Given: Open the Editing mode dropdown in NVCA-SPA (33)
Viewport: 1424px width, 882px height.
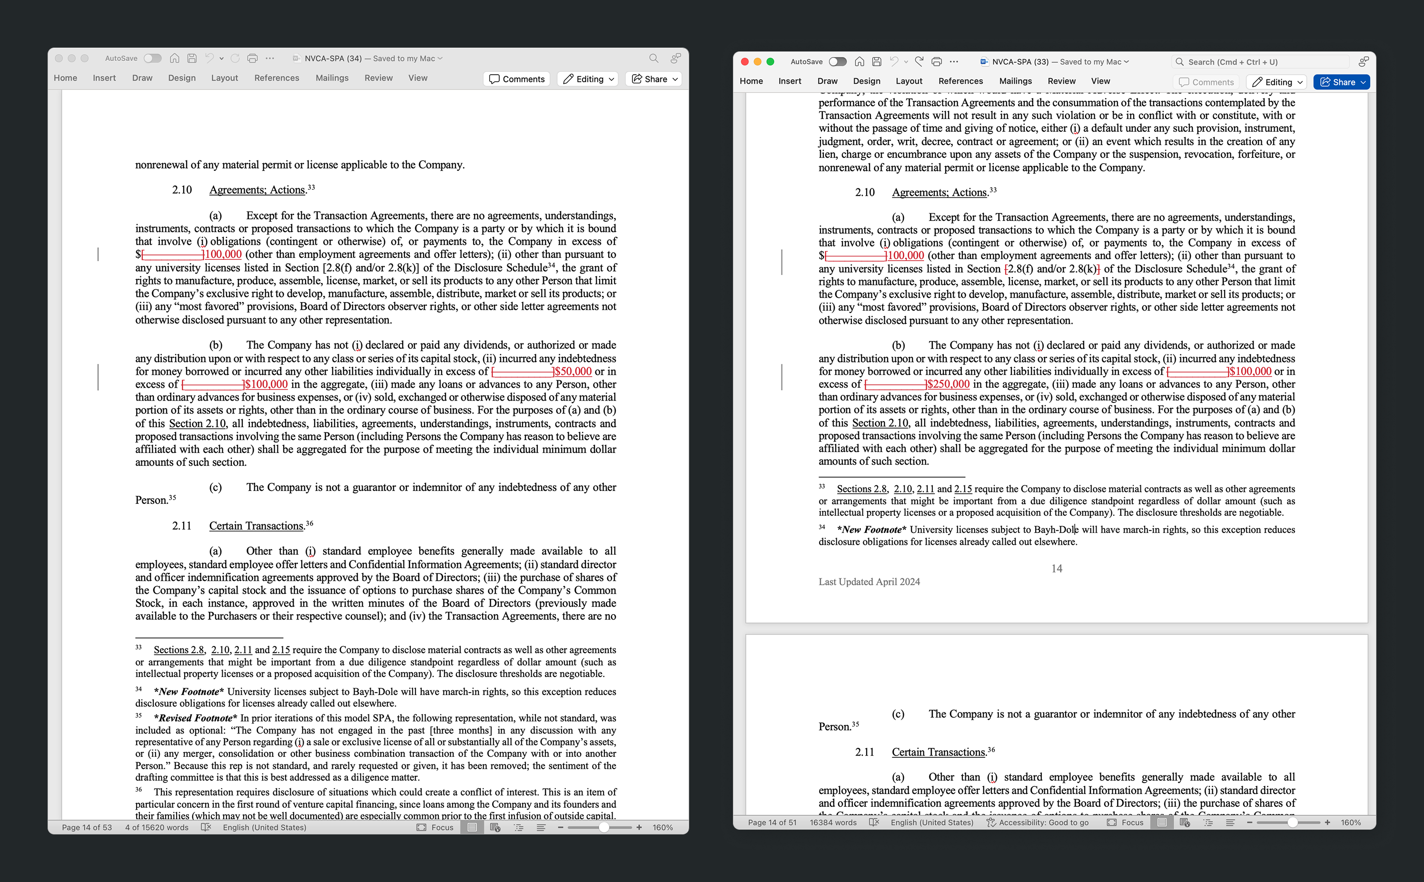Looking at the screenshot, I should [x=1277, y=82].
